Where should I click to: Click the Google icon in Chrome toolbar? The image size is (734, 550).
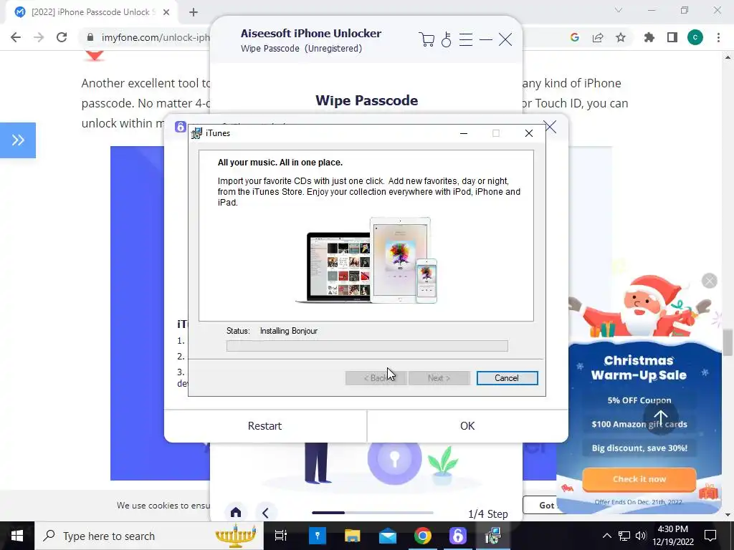point(574,37)
